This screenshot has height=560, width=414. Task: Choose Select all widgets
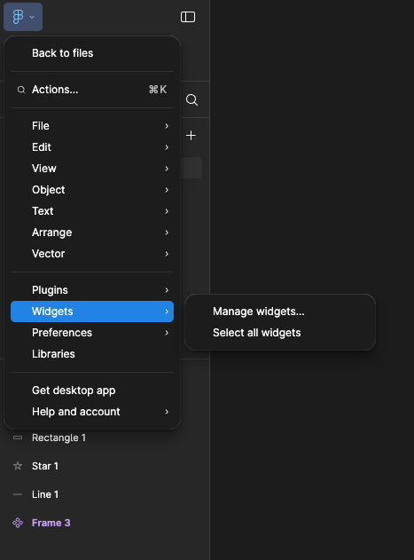tap(280, 333)
